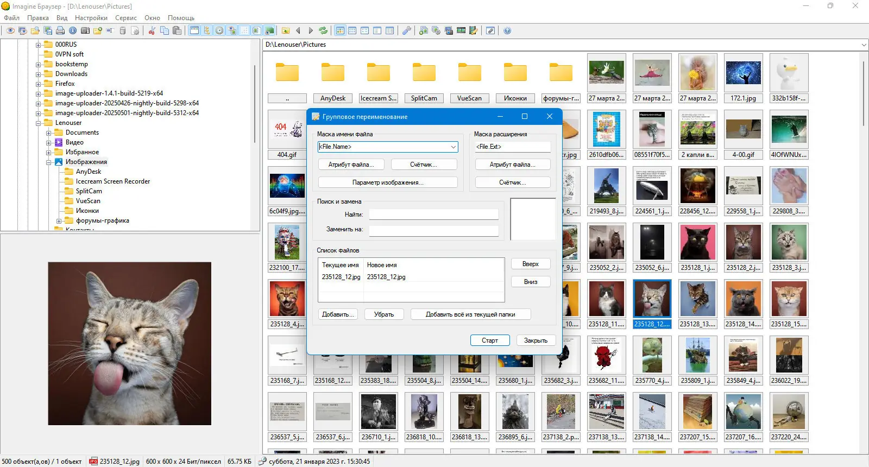
Task: Select the 235128_13 cat thumbnail
Action: point(697,304)
